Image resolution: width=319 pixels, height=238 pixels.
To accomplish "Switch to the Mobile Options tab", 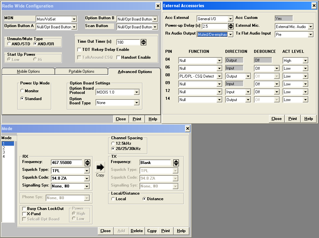I will [28, 71].
